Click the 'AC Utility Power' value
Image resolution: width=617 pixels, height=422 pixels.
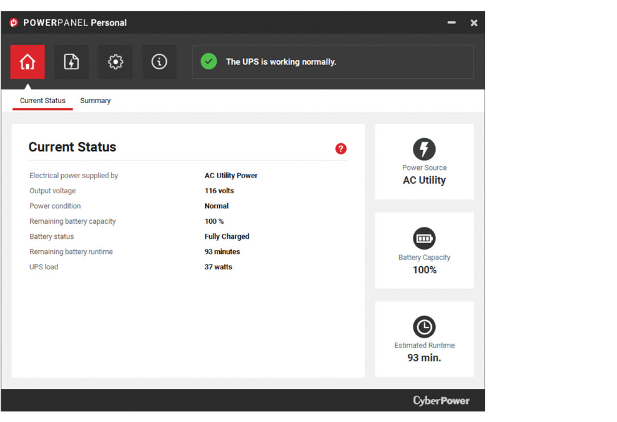pos(231,175)
